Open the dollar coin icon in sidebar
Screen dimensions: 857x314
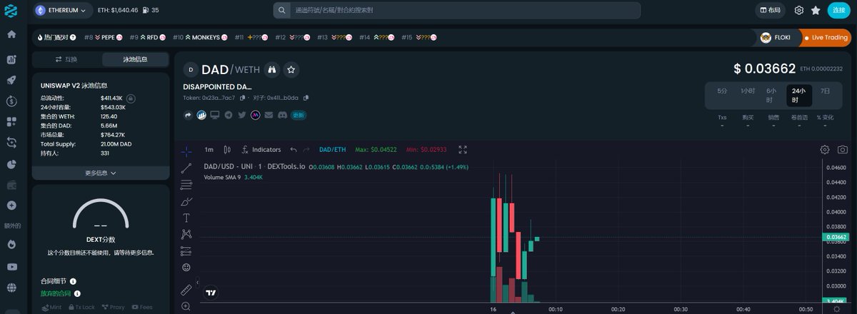click(x=11, y=101)
